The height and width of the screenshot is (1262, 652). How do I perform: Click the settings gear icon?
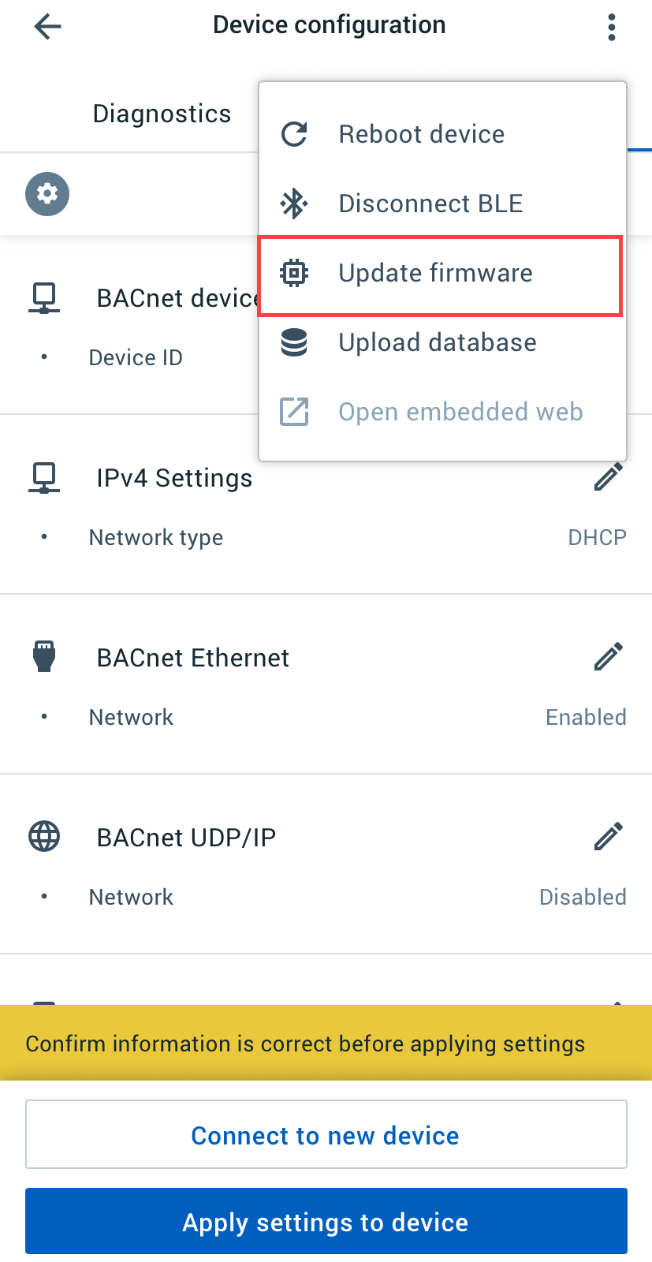[47, 194]
